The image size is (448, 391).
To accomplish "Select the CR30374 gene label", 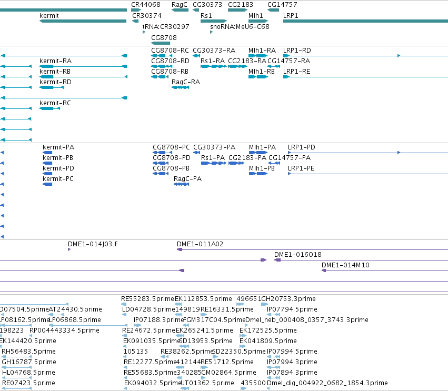I will [147, 15].
